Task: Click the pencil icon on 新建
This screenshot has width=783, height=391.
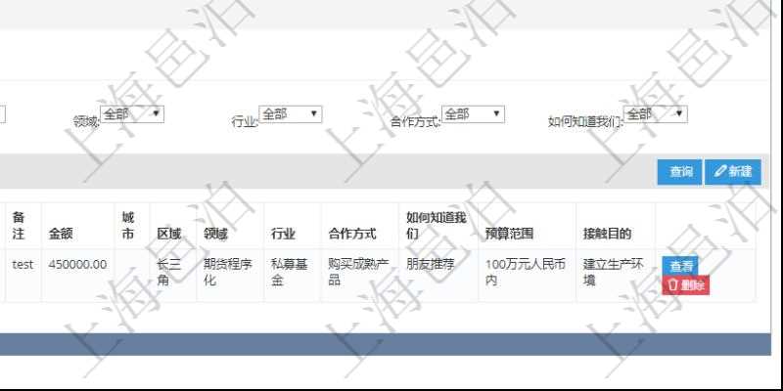Action: point(719,172)
